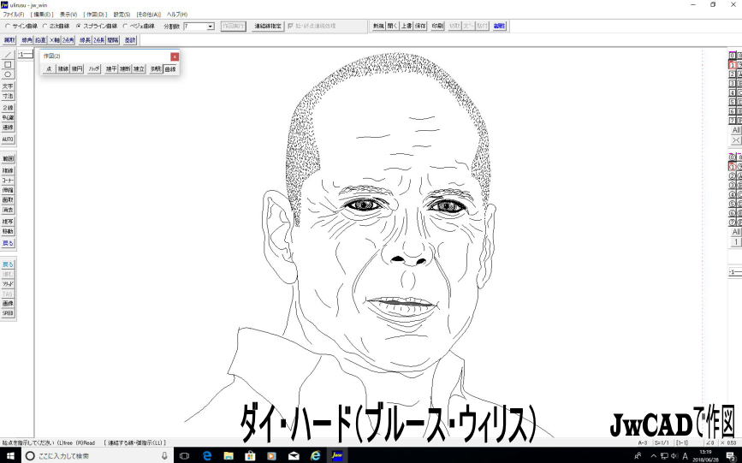
Task: Click 多角形 polygon in 作図(2) panel
Action: [156, 69]
